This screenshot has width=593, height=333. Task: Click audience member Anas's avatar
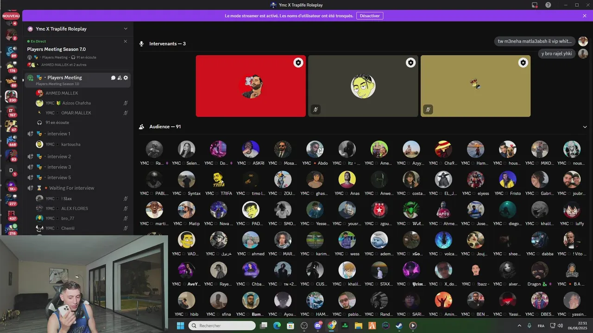[347, 179]
